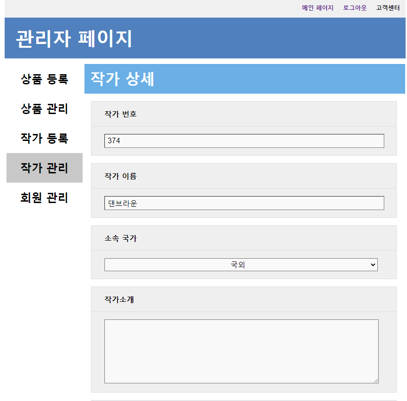This screenshot has height=401, width=407.
Task: Click the 작가 상세 section heading
Action: click(x=122, y=79)
